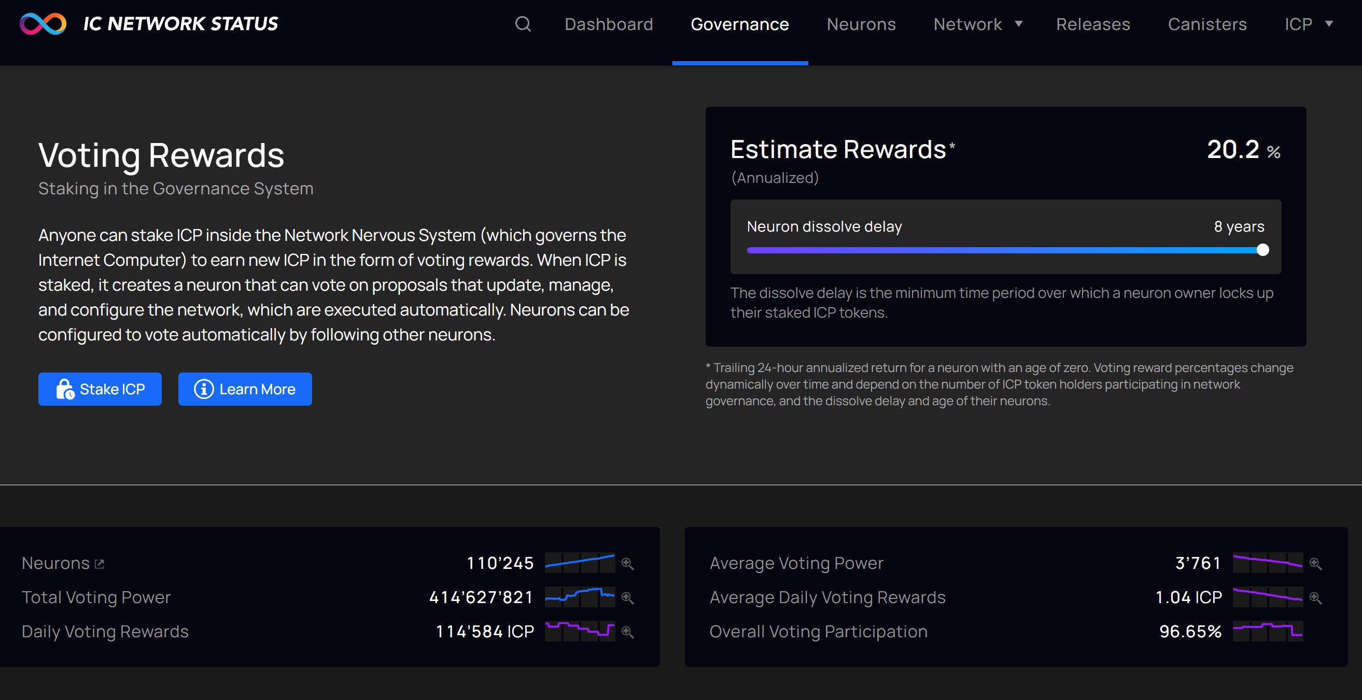Image resolution: width=1362 pixels, height=700 pixels.
Task: Click the 1.04 ICP average rewards value
Action: click(1189, 597)
